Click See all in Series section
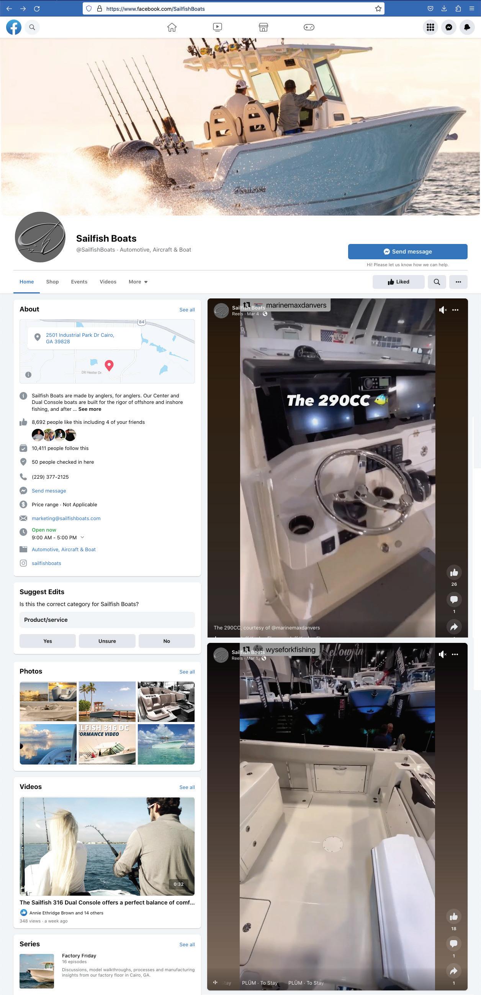 click(x=187, y=945)
